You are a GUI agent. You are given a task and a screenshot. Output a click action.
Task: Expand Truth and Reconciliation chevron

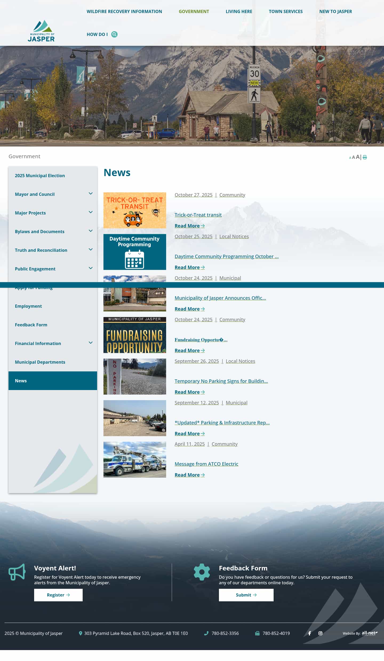coord(91,249)
